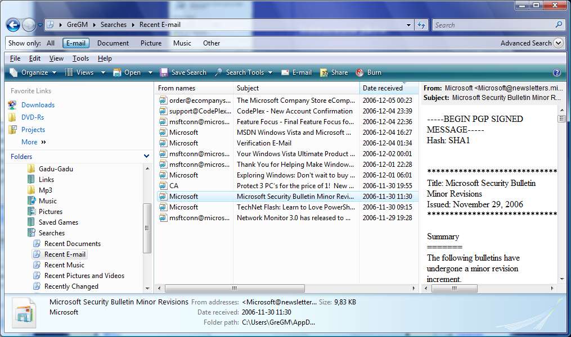The image size is (571, 337).
Task: Open the File menu
Action: [15, 58]
